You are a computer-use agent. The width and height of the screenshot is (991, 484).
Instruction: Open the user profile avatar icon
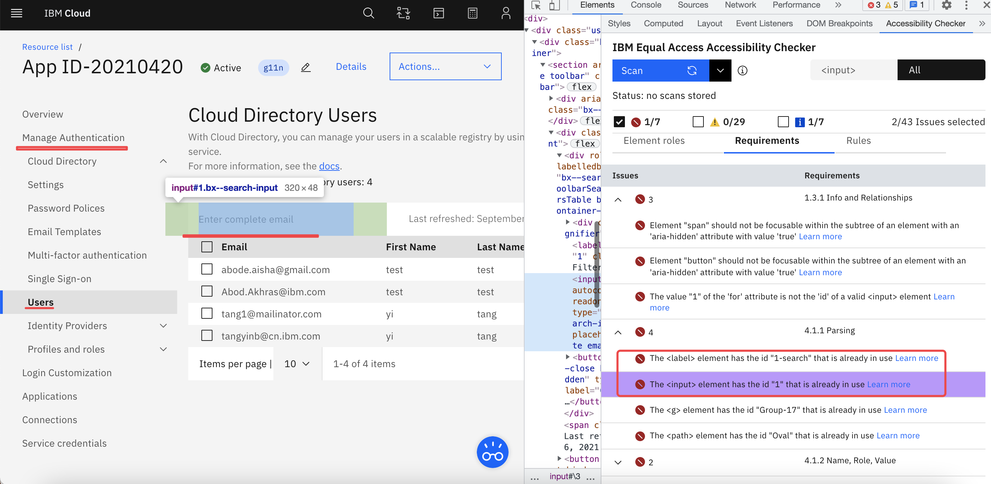click(x=506, y=13)
